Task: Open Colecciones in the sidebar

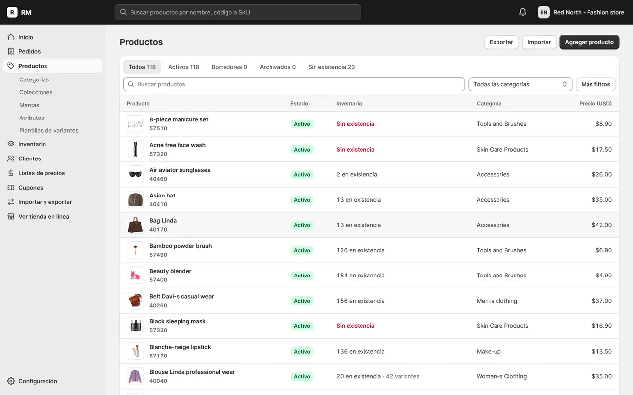Action: point(36,92)
